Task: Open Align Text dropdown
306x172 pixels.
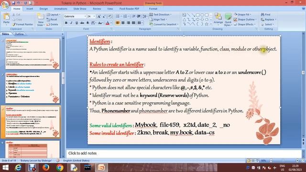Action: pyautogui.click(x=158, y=20)
